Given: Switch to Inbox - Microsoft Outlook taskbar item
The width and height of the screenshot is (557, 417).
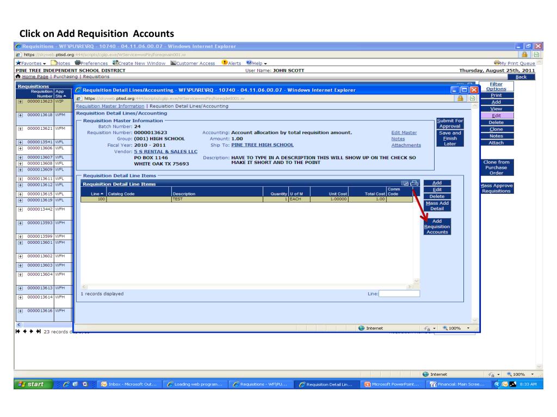Looking at the screenshot, I should 129,384.
